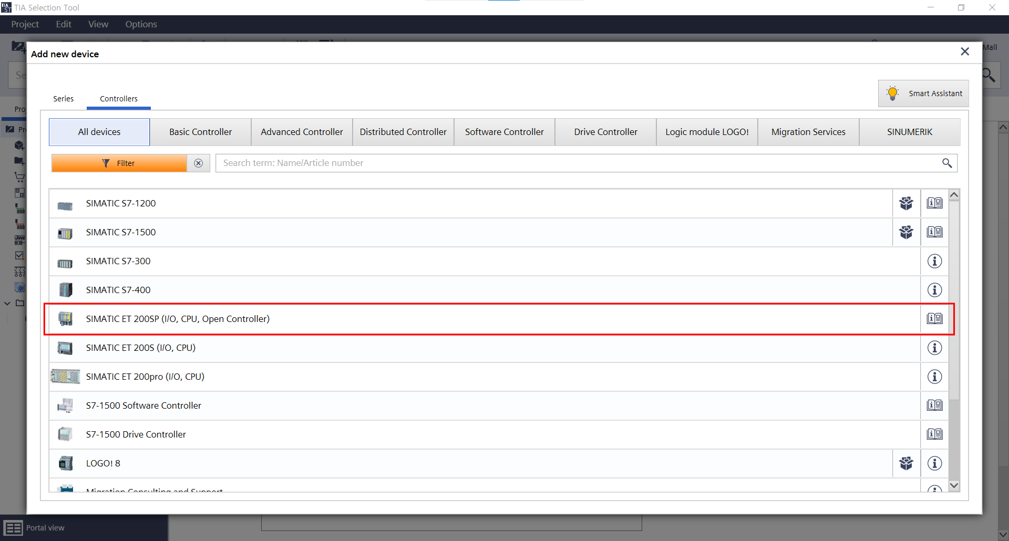This screenshot has height=541, width=1009.
Task: Show info for SIMATIC S7-400
Action: tap(934, 290)
